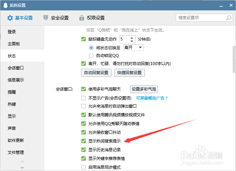Click the idle minutes input showing 5
236x171 pixels.
pos(124,39)
